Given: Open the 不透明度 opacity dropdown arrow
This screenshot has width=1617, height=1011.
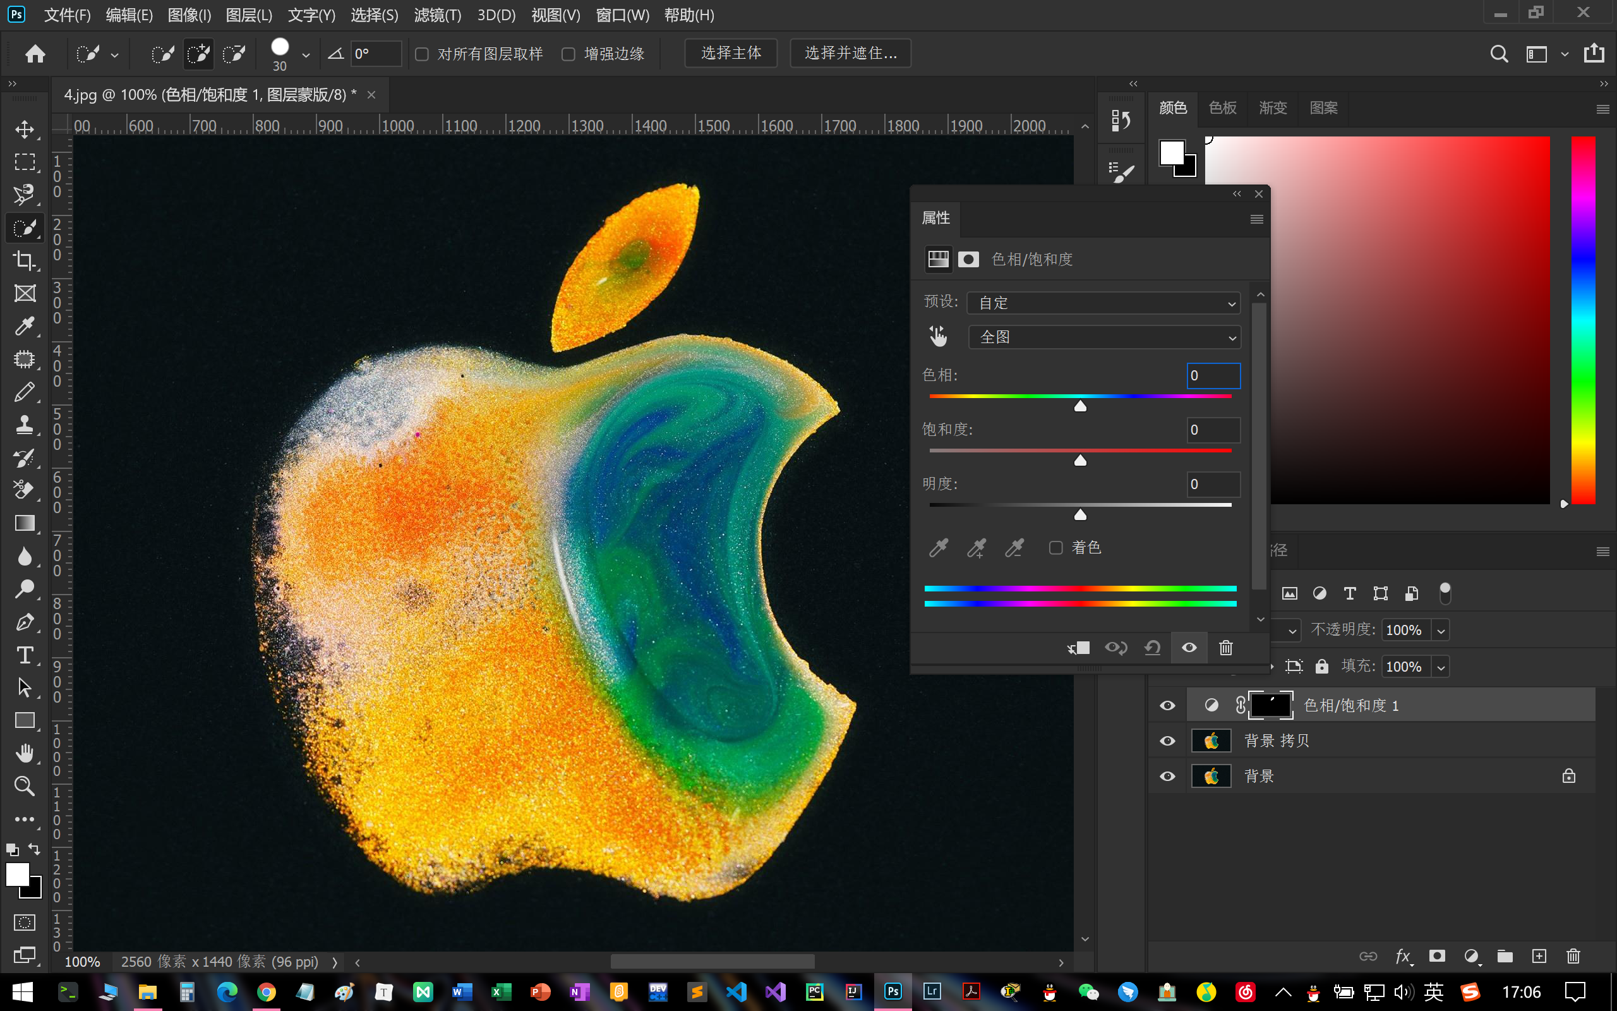Looking at the screenshot, I should click(x=1441, y=630).
